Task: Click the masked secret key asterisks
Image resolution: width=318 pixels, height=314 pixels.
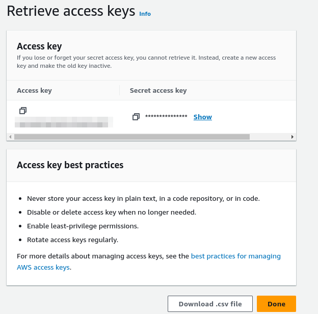Action: click(x=166, y=117)
